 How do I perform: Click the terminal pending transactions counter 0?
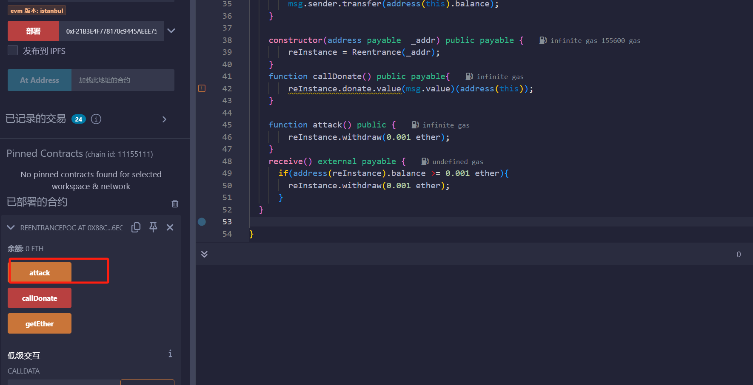(739, 254)
